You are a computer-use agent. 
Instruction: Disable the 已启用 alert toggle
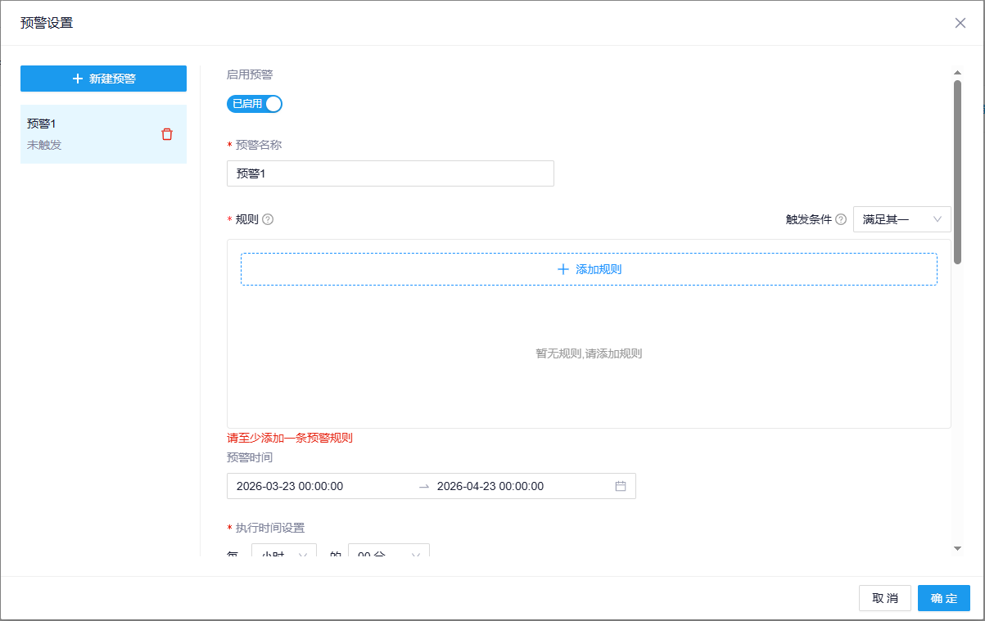click(x=254, y=103)
